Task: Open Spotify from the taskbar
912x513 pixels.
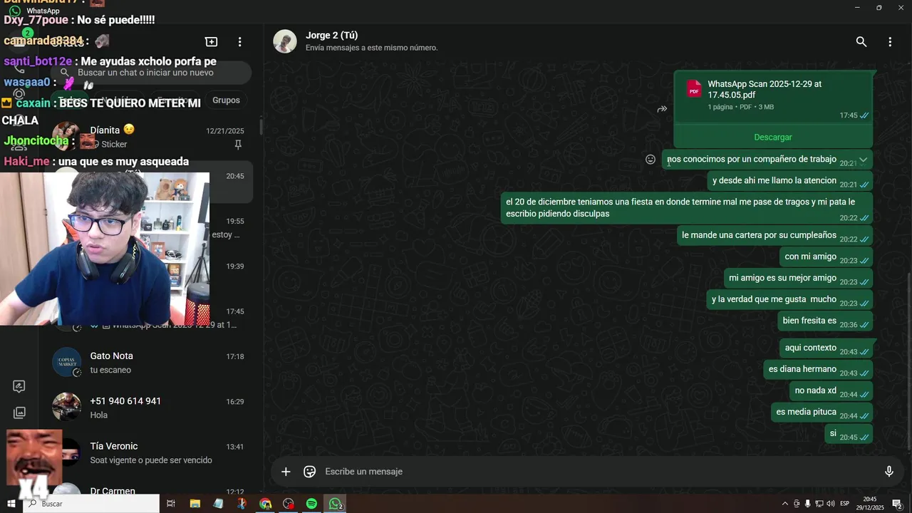Action: click(311, 504)
